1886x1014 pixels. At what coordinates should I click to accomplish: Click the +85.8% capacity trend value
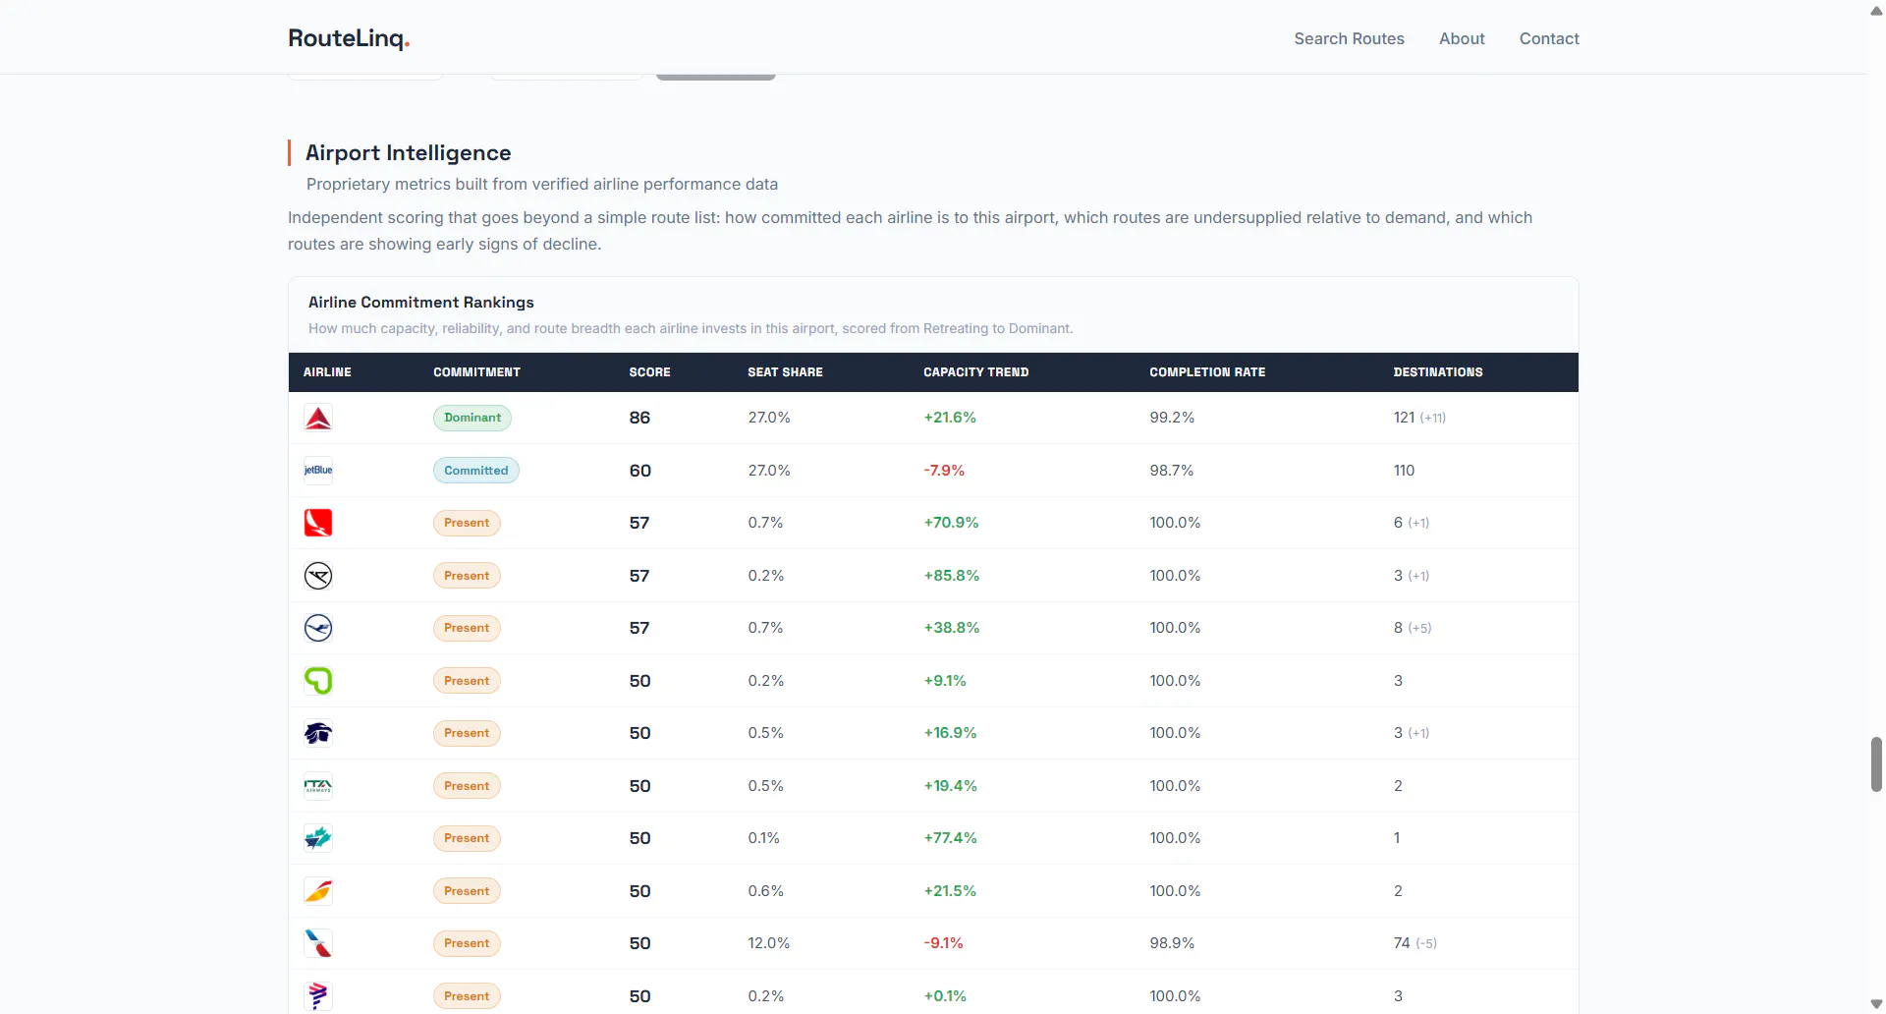(951, 576)
